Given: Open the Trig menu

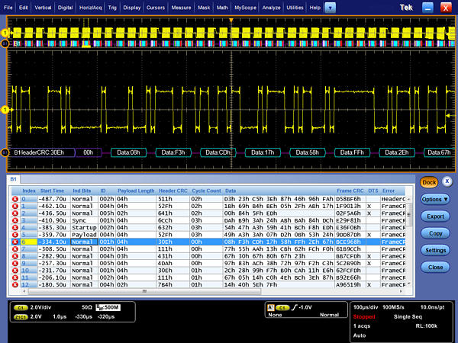Looking at the screenshot, I should [113, 6].
